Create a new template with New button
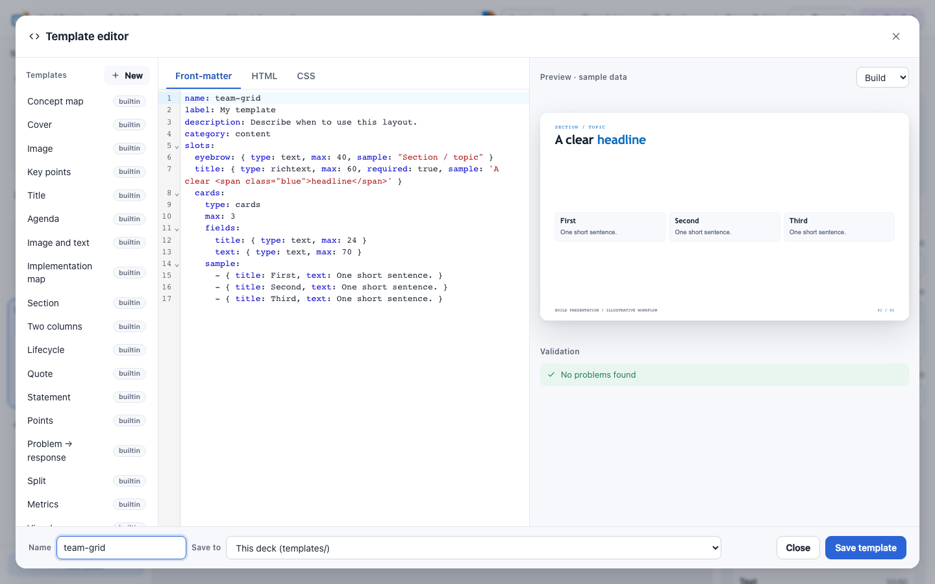Screen dimensions: 935x584 click(x=127, y=75)
